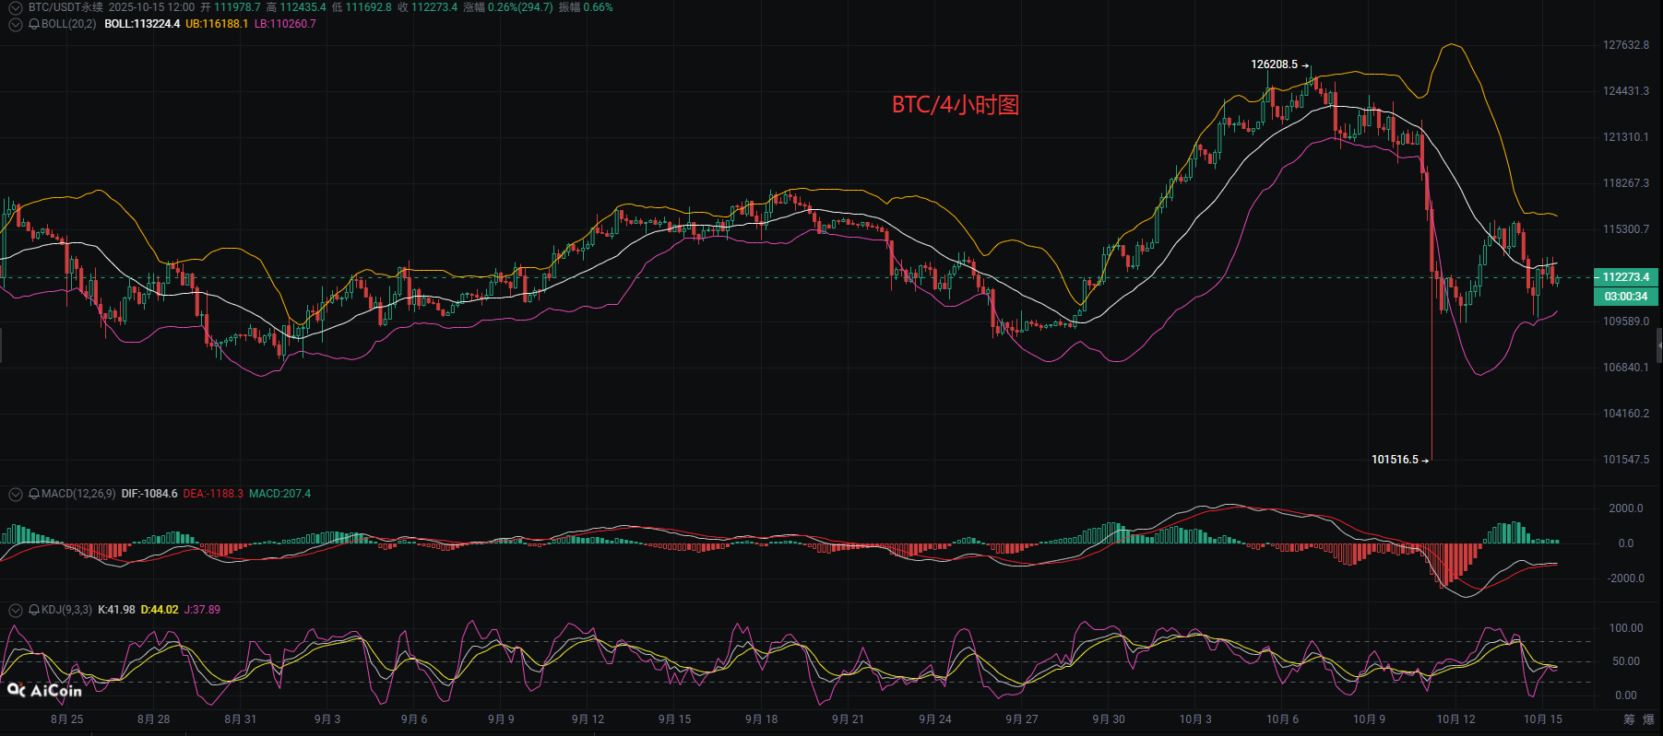Click the high price value 112435.4
This screenshot has width=1663, height=736.
(303, 7)
